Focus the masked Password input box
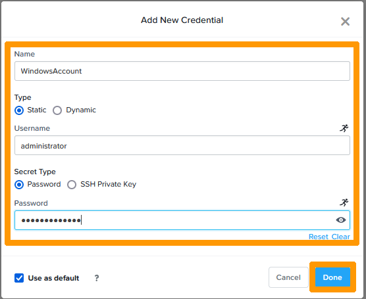The image size is (366, 299). tap(182, 220)
